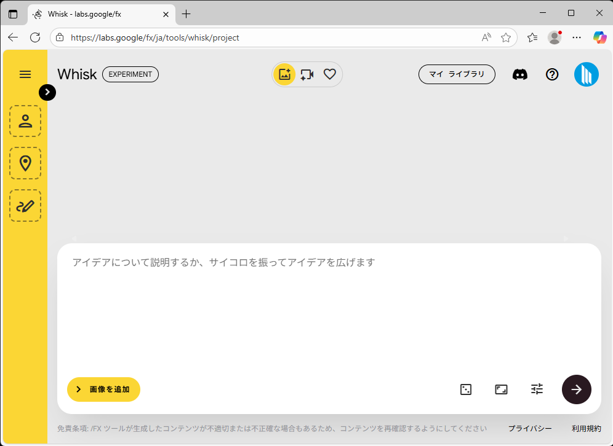The width and height of the screenshot is (613, 446).
Task: Open the hamburger menu in sidebar
Action: [x=25, y=74]
